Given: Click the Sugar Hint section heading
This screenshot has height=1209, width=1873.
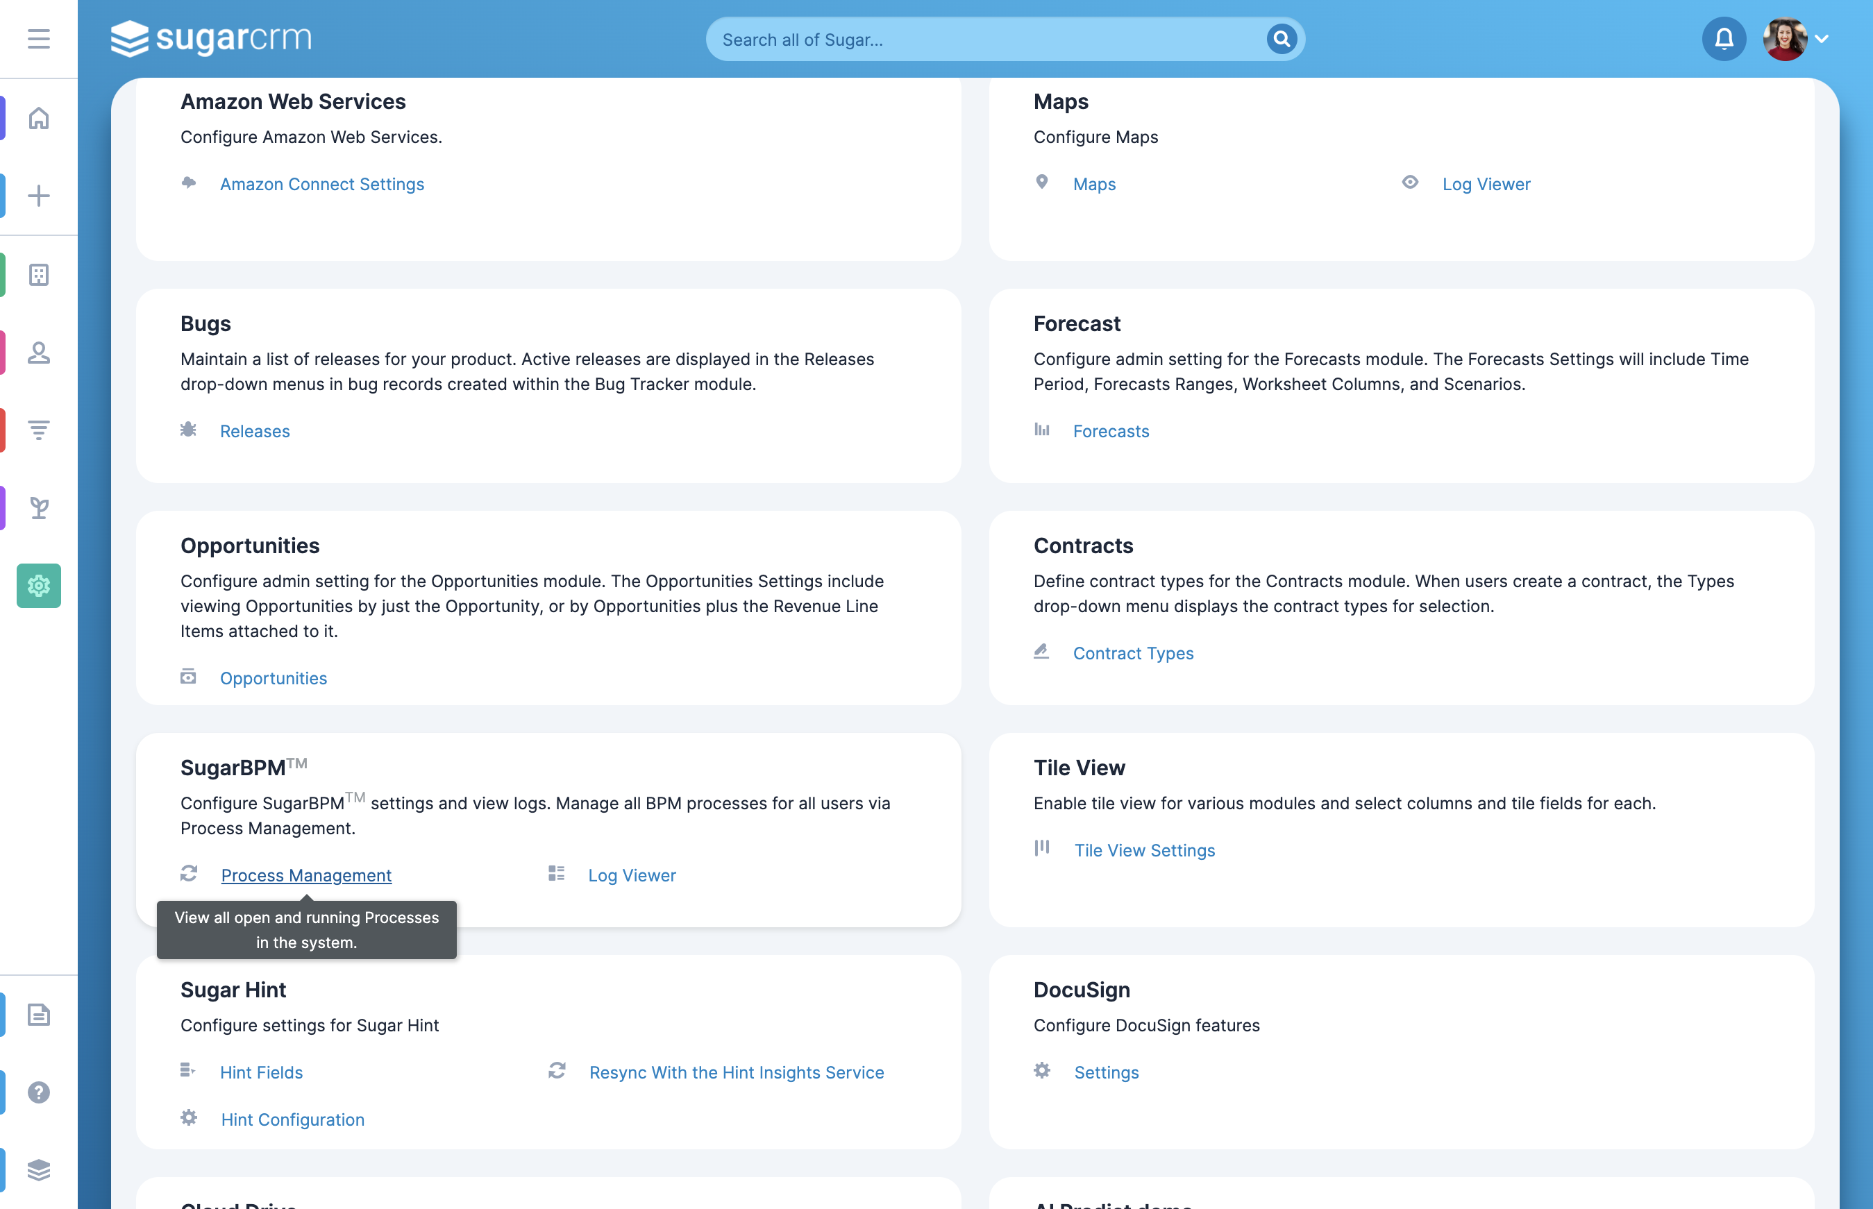Looking at the screenshot, I should (x=233, y=990).
